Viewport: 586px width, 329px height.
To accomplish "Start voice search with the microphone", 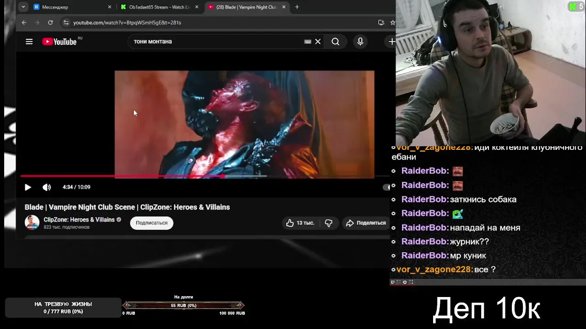I will 360,42.
